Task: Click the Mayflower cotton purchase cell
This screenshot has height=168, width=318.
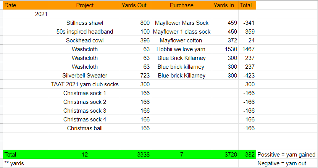Action: tap(181, 40)
